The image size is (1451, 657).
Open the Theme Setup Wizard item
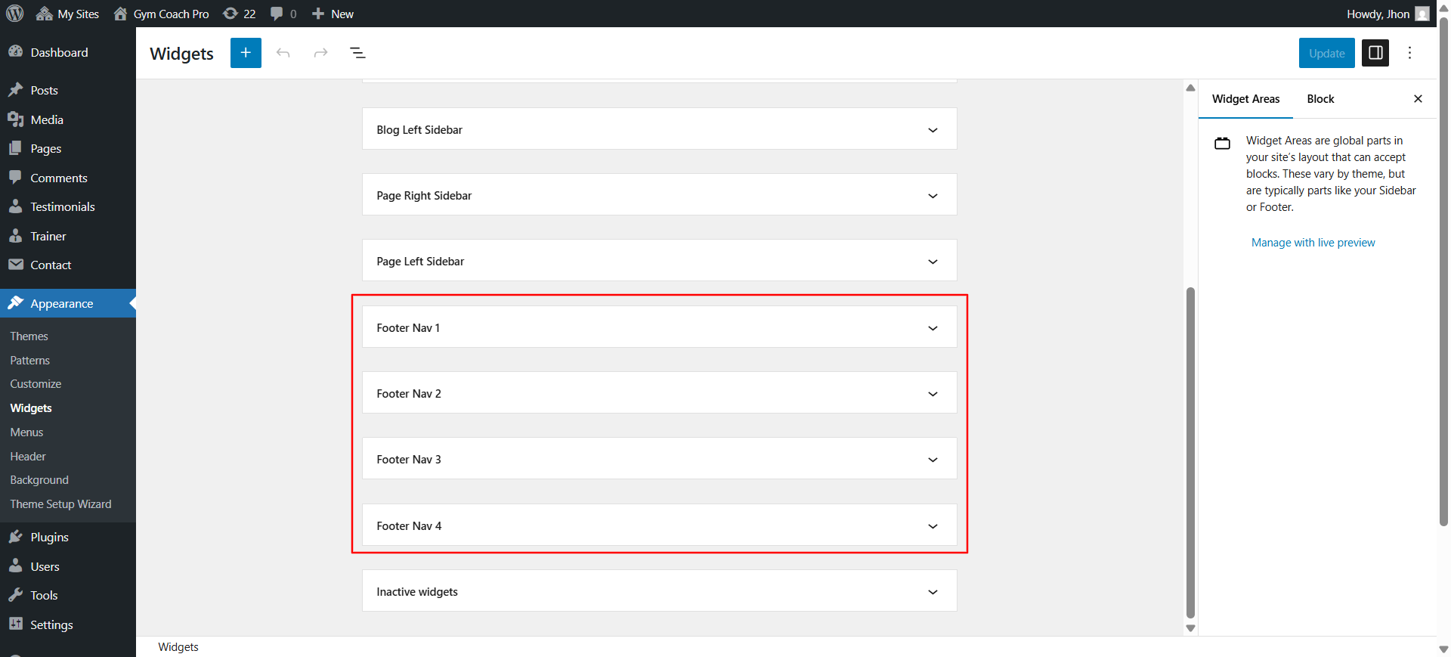(60, 504)
